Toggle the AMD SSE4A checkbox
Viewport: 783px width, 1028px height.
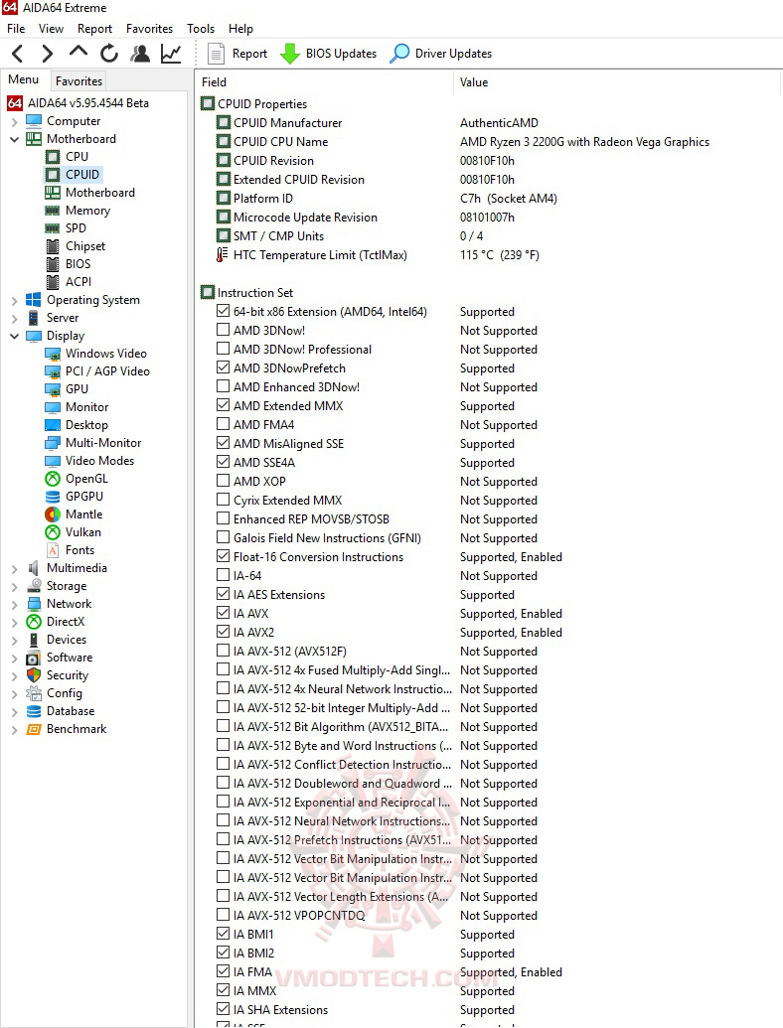(223, 462)
